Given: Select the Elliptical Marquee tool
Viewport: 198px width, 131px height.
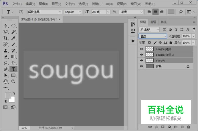Looking at the screenshot, I should tap(13, 26).
